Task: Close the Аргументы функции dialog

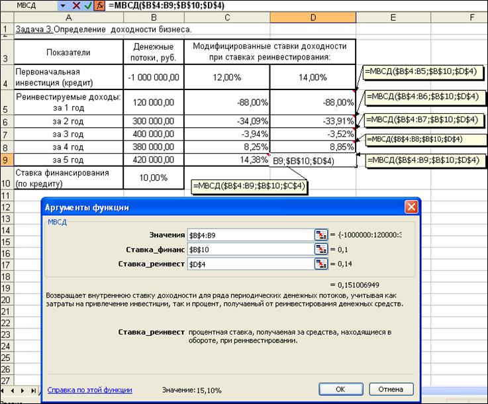Action: [x=411, y=207]
